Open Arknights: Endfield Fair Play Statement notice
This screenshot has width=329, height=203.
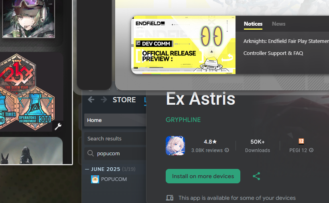pos(286,41)
